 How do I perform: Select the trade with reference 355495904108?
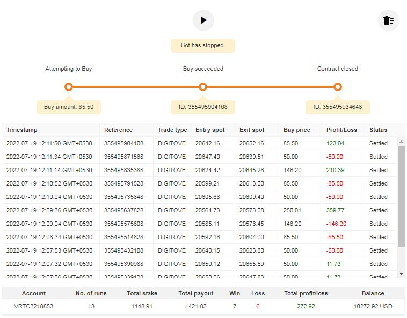point(123,143)
